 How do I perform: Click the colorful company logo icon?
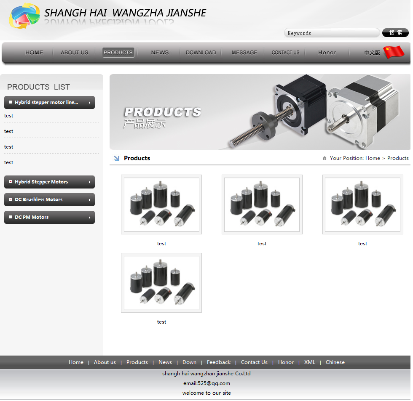pyautogui.click(x=24, y=16)
